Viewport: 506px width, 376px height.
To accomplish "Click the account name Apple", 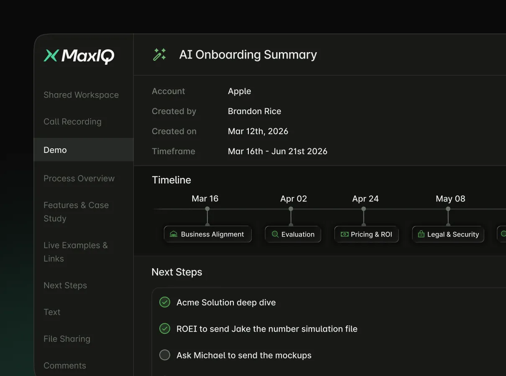I will click(x=240, y=91).
